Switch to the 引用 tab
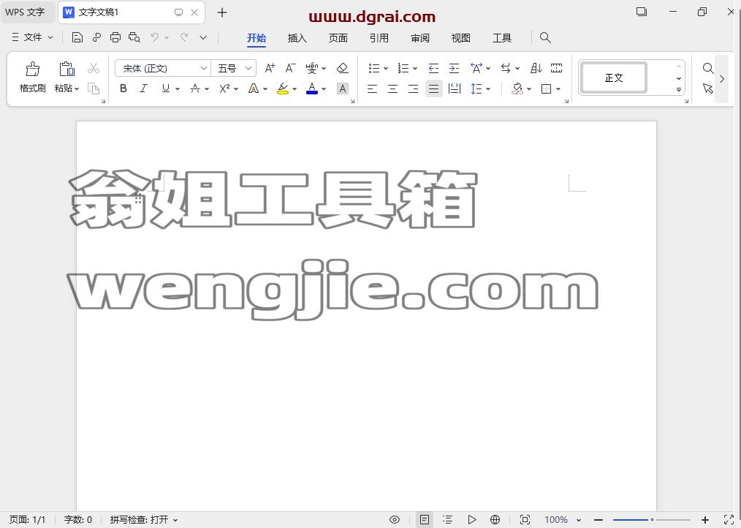This screenshot has width=741, height=528. click(379, 38)
